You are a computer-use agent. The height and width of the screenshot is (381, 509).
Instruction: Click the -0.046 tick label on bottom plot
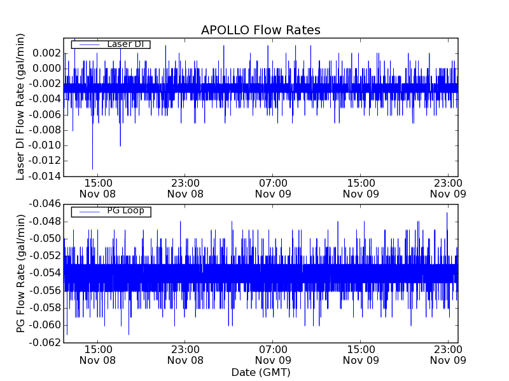[45, 204]
